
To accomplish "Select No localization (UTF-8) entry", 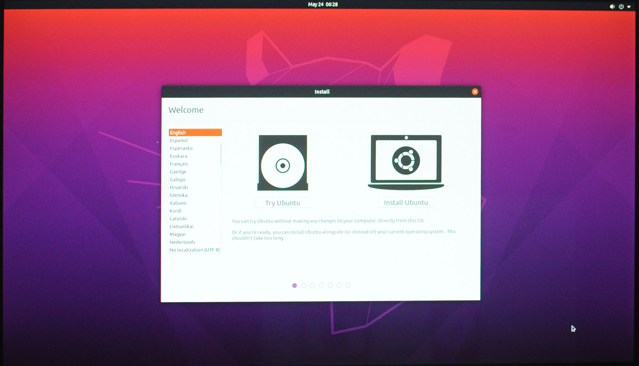I will 194,250.
